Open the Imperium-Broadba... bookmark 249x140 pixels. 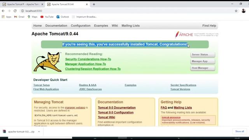click(84, 17)
